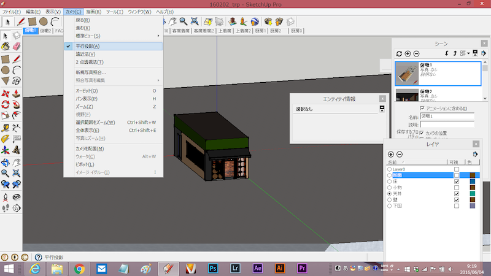Click the color swatch for 天井 layer
491x276 pixels.
pos(473,194)
